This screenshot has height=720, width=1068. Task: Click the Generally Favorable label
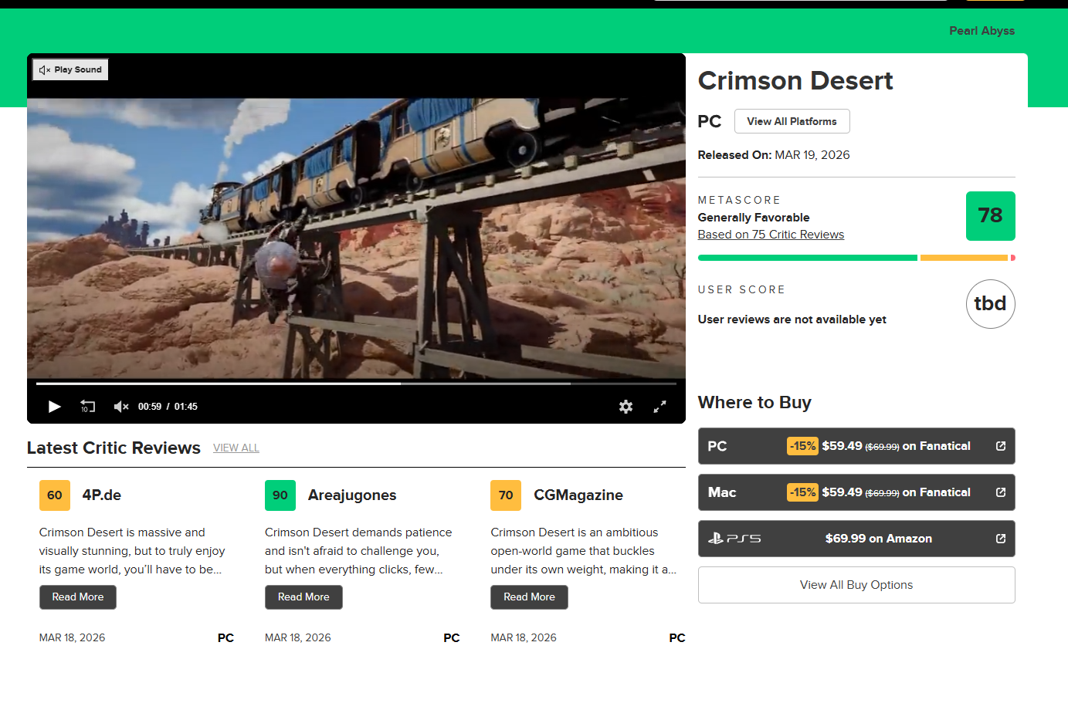pyautogui.click(x=754, y=218)
